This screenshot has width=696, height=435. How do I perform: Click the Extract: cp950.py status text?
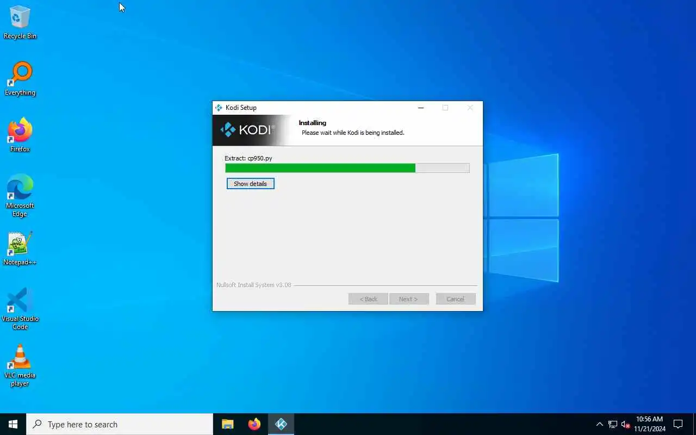248,158
